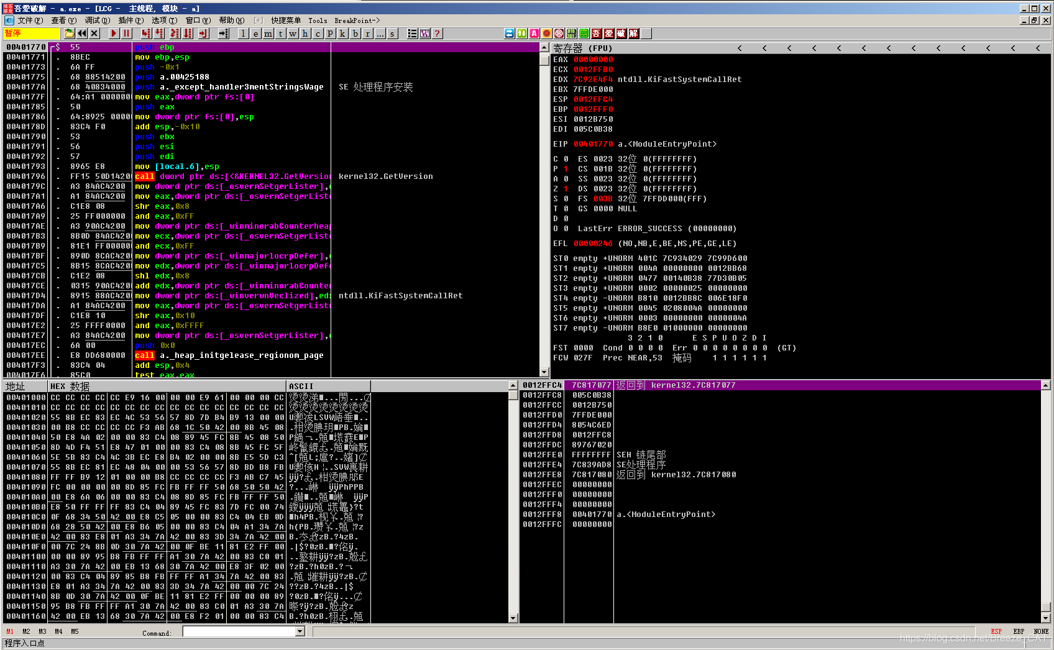Click the Step Into icon
Image resolution: width=1054 pixels, height=650 pixels.
coord(147,34)
